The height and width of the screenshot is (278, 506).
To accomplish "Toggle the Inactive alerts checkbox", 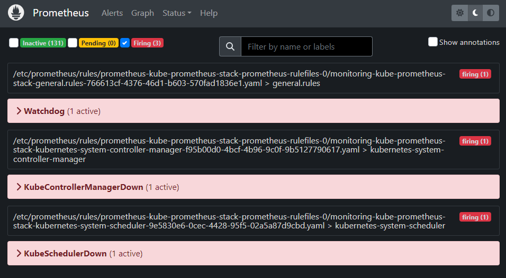I will pyautogui.click(x=14, y=43).
